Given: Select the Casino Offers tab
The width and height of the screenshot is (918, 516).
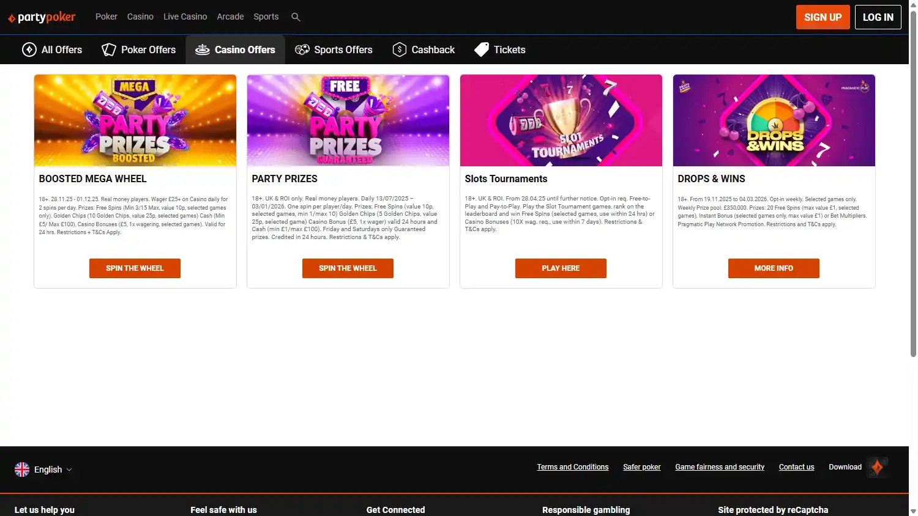Looking at the screenshot, I should click(236, 50).
